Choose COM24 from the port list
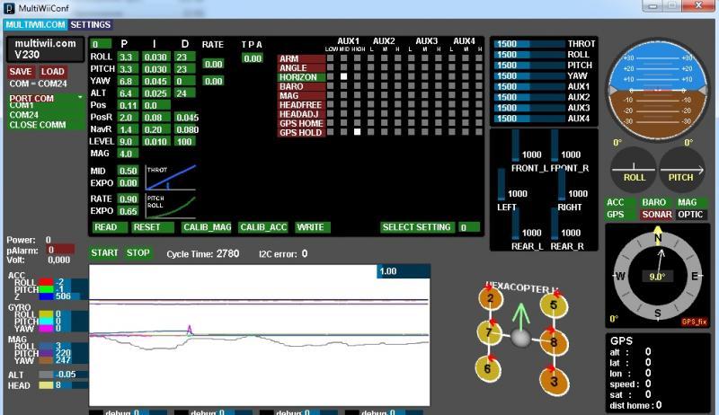719x415 pixels. coord(24,115)
